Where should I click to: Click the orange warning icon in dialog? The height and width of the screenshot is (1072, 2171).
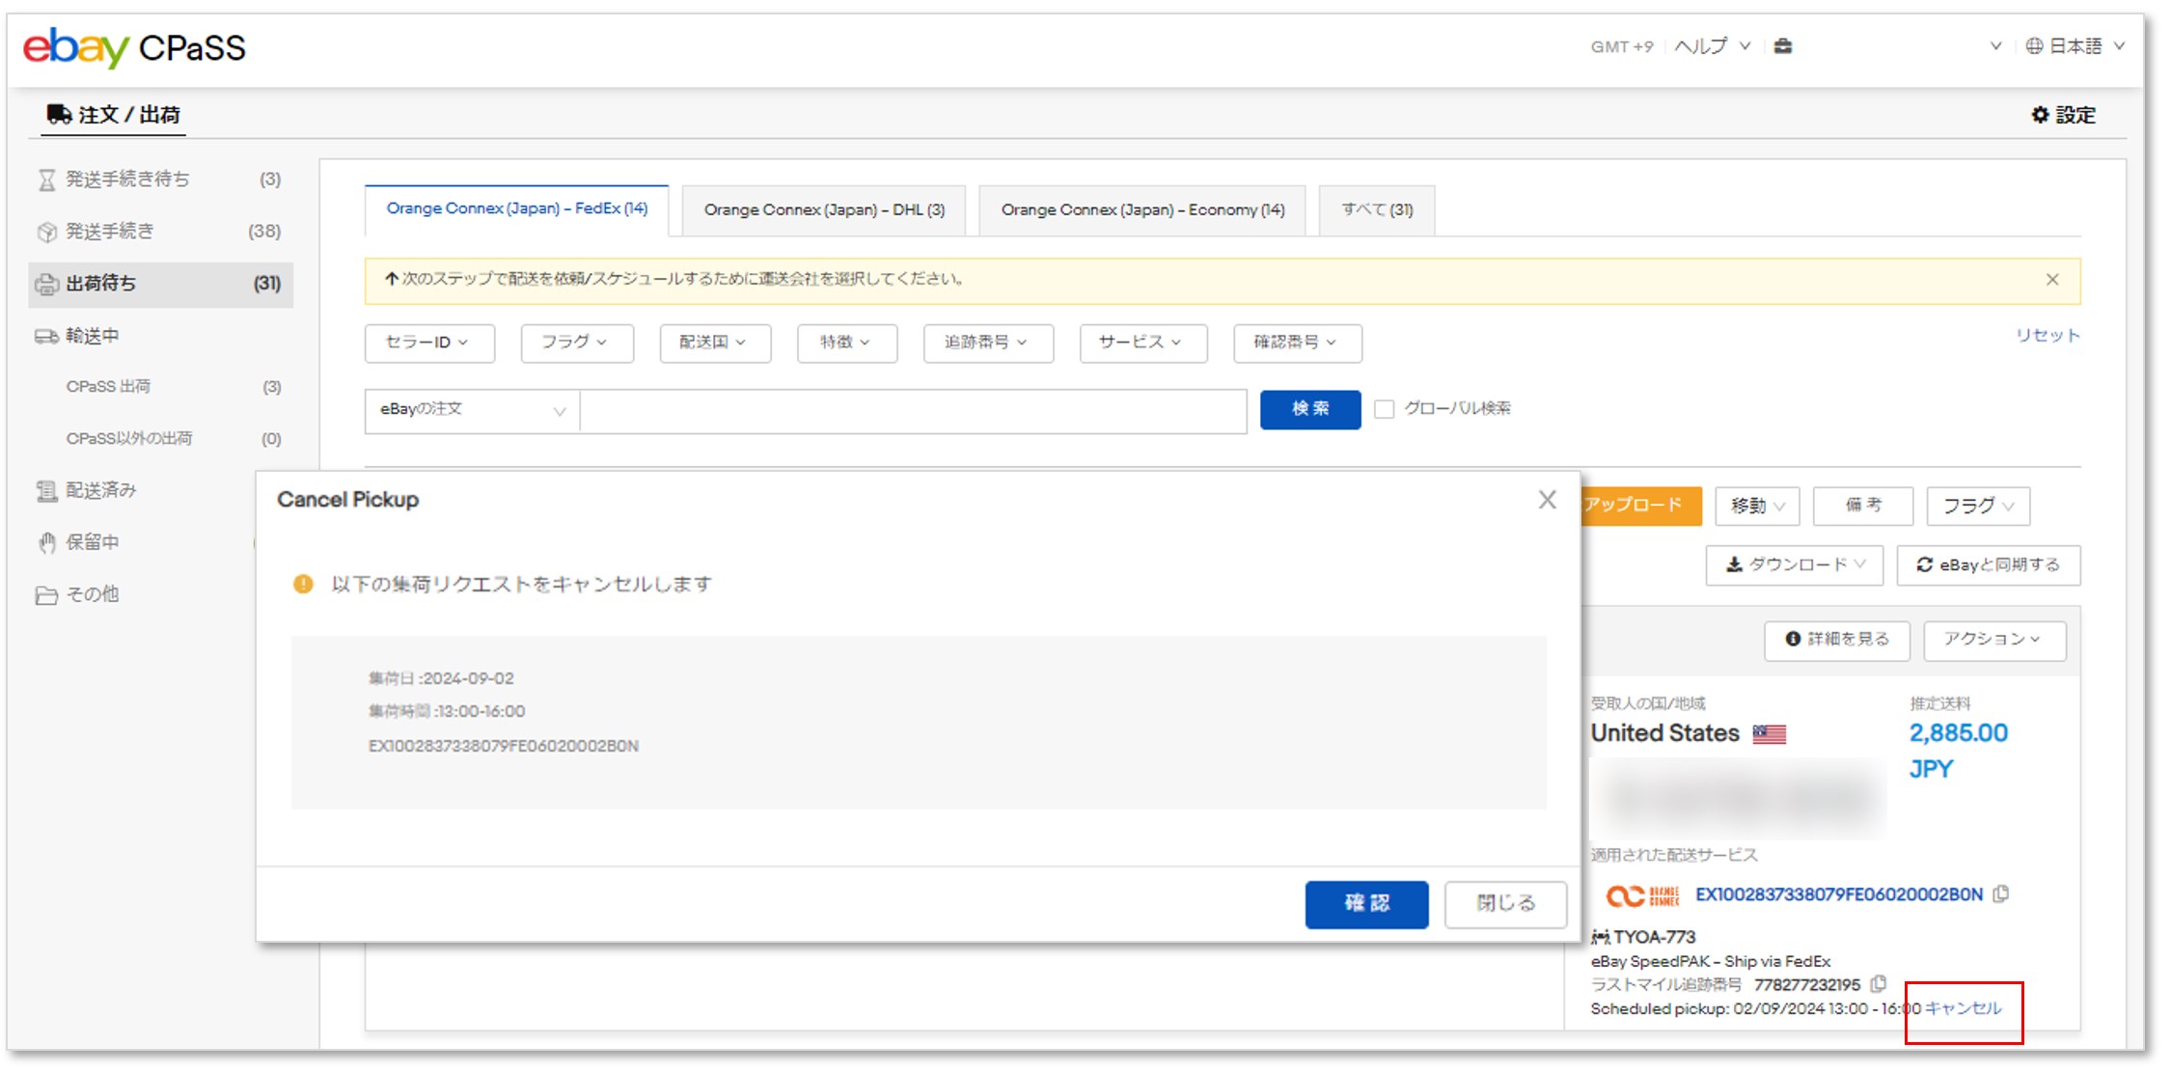303,584
